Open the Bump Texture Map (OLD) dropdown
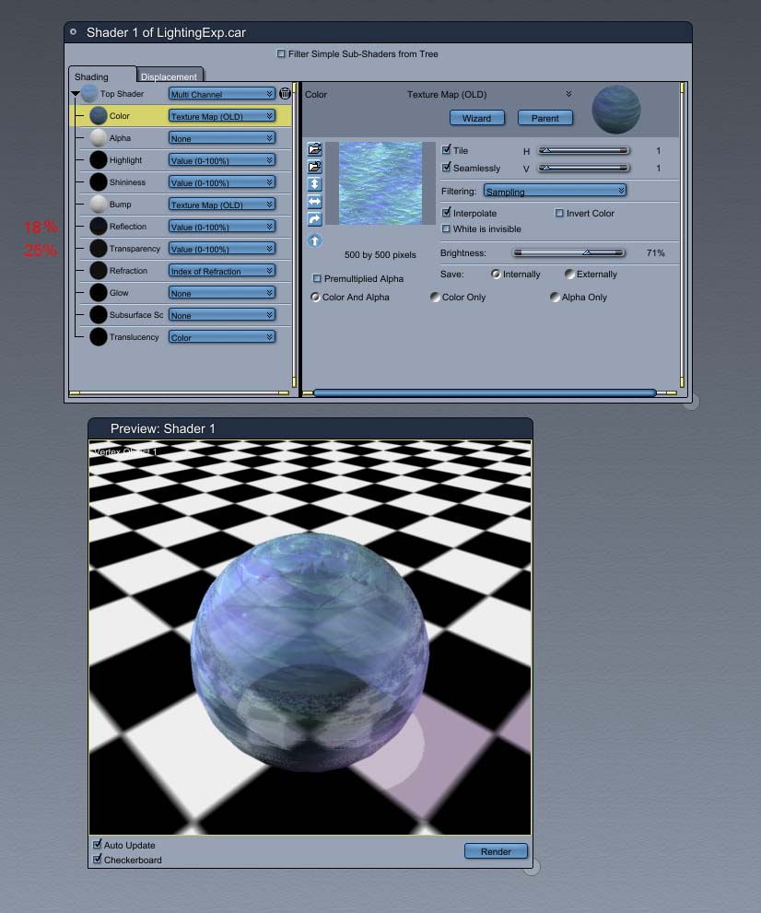The height and width of the screenshot is (913, 761). point(222,205)
